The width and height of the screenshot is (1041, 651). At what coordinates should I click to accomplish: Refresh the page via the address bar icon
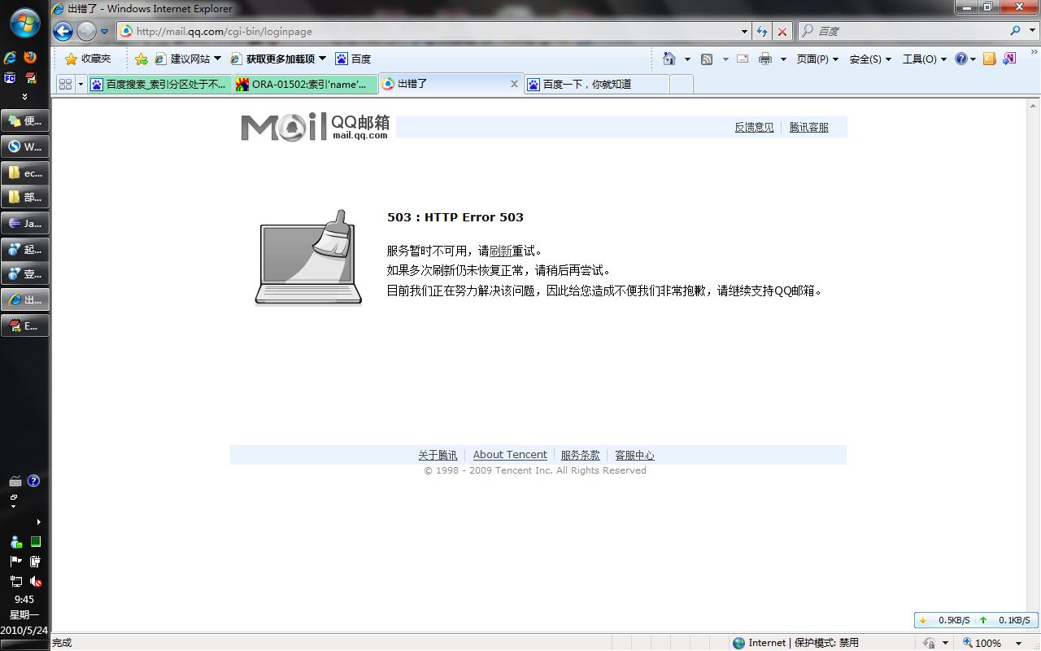click(x=762, y=31)
